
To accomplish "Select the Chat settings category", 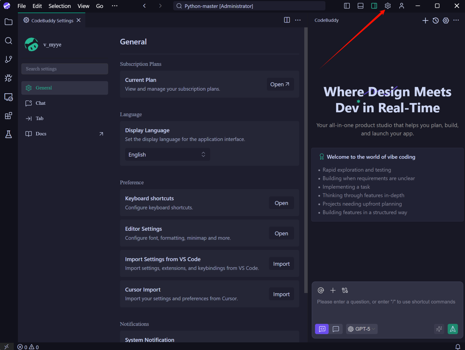I will pyautogui.click(x=40, y=103).
